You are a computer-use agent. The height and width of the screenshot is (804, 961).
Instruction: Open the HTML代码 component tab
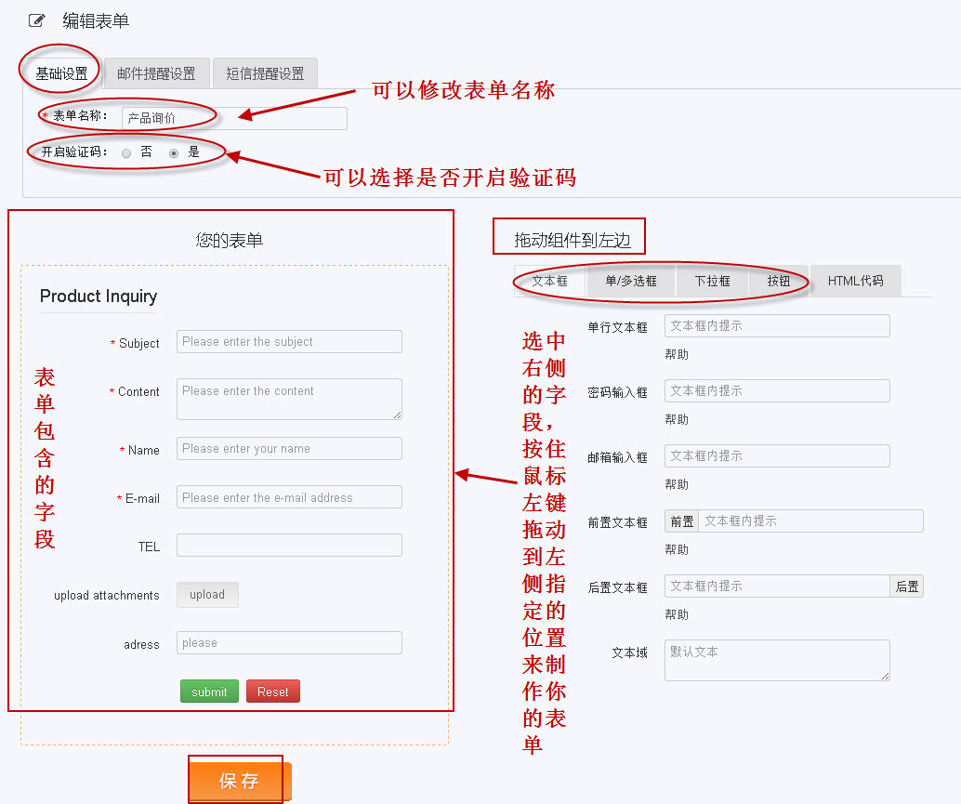click(x=854, y=281)
